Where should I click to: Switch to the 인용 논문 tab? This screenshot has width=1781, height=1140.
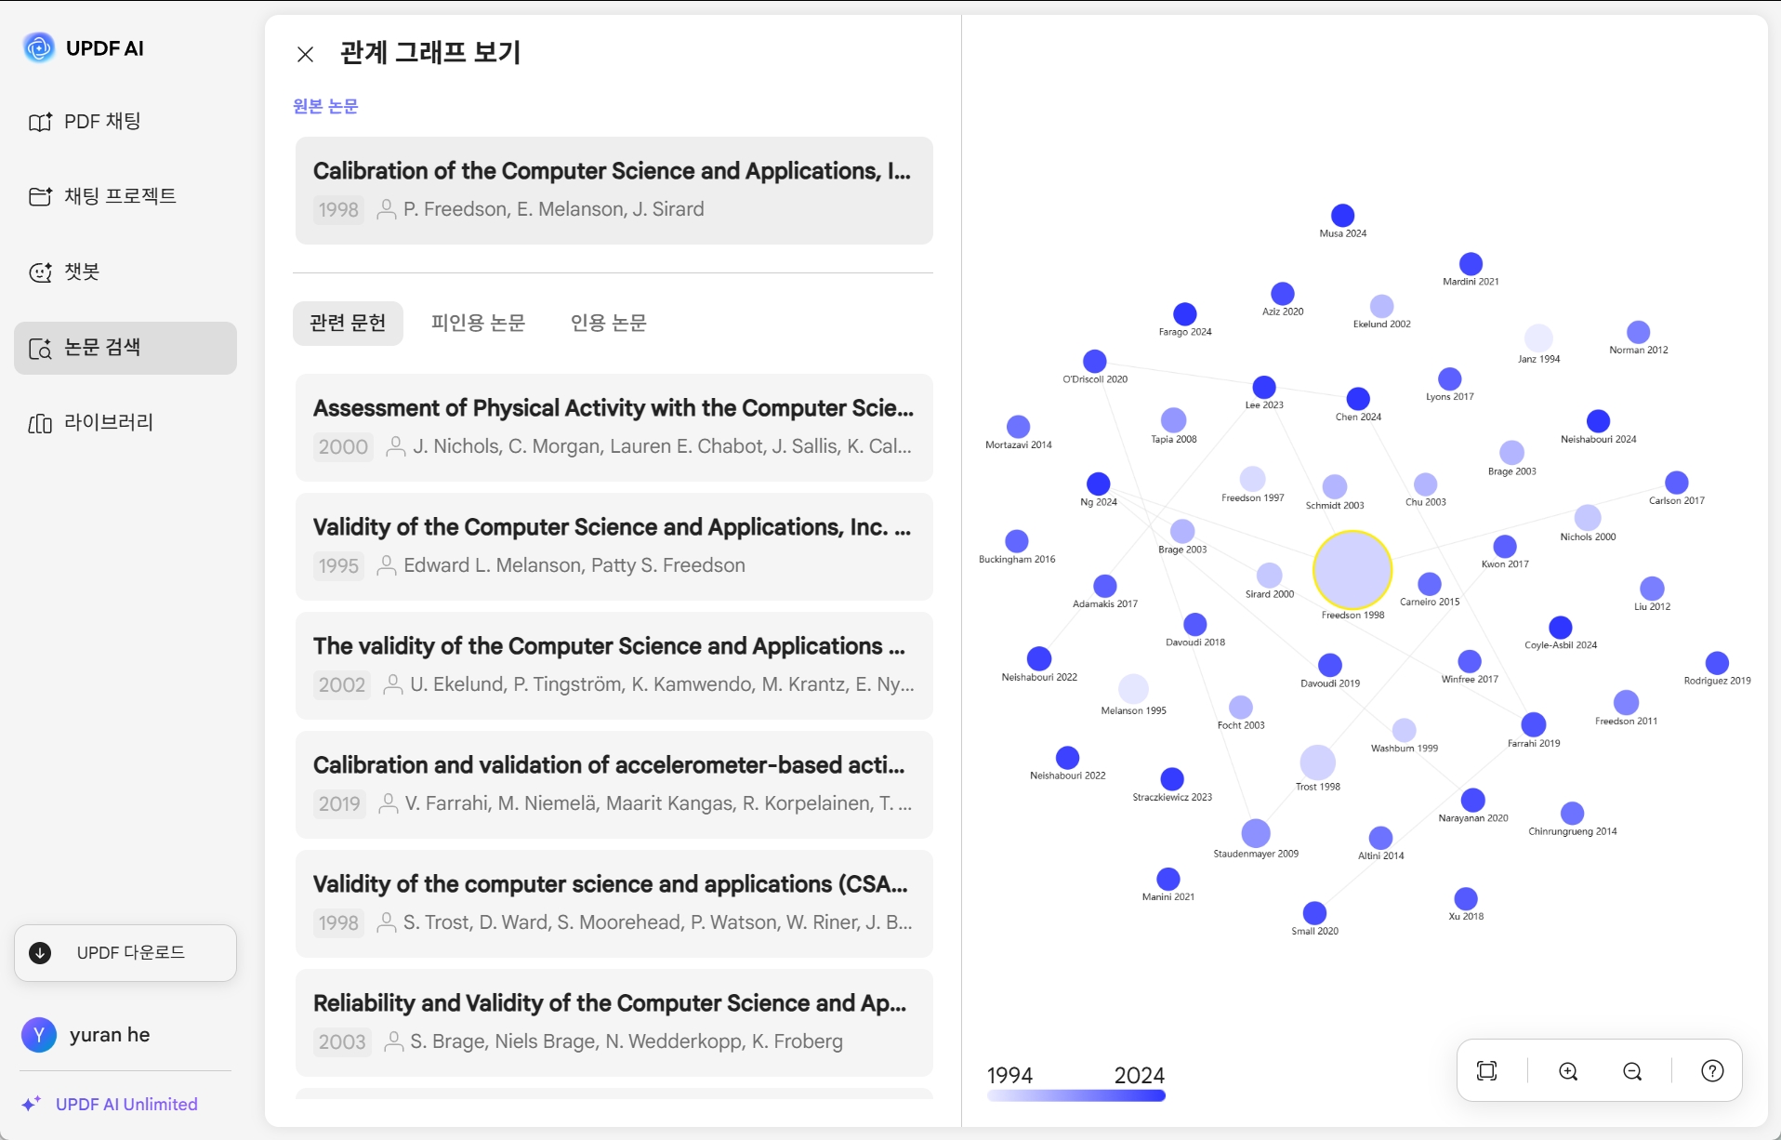click(x=609, y=323)
